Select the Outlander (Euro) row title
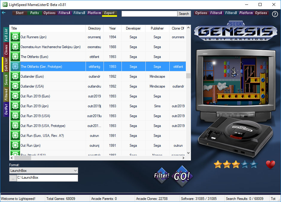This screenshot has height=202, width=281. (32, 76)
